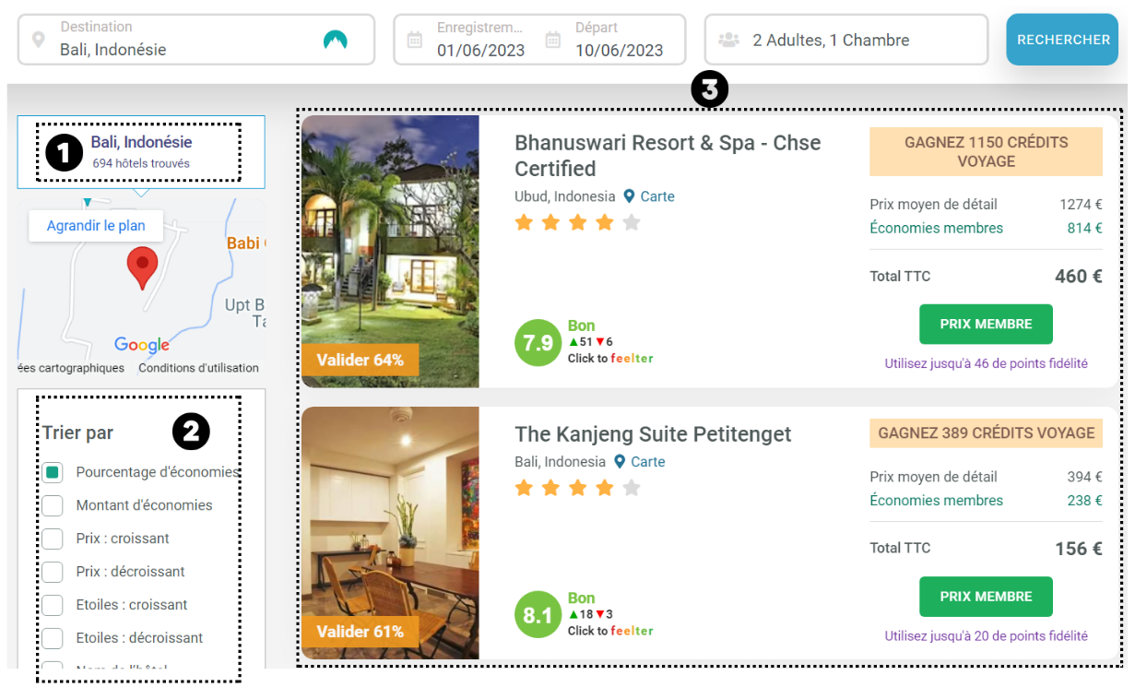Open the departure calendar icon

tap(552, 40)
